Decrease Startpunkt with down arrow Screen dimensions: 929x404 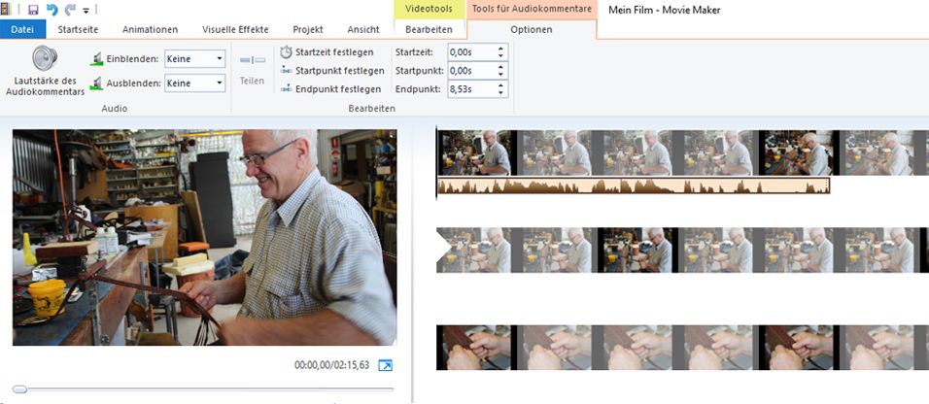(x=500, y=75)
